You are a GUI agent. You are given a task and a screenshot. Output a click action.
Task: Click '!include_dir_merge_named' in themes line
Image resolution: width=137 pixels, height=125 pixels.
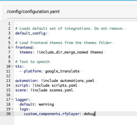click(x=62, y=52)
